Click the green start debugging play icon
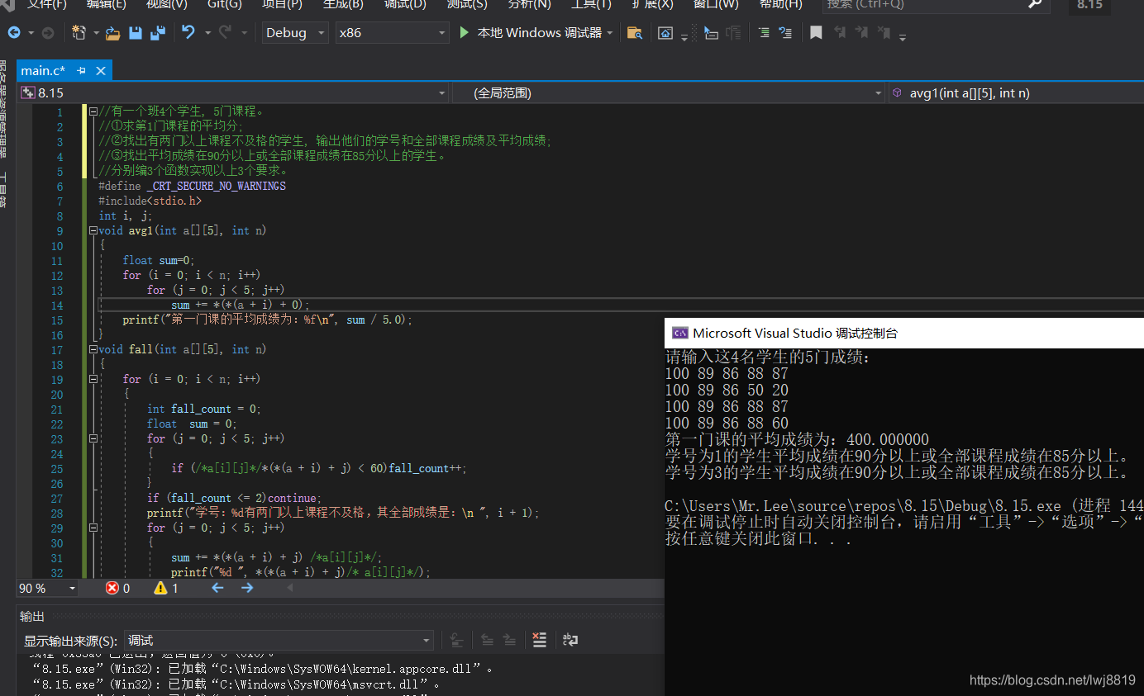This screenshot has width=1144, height=696. pos(464,32)
